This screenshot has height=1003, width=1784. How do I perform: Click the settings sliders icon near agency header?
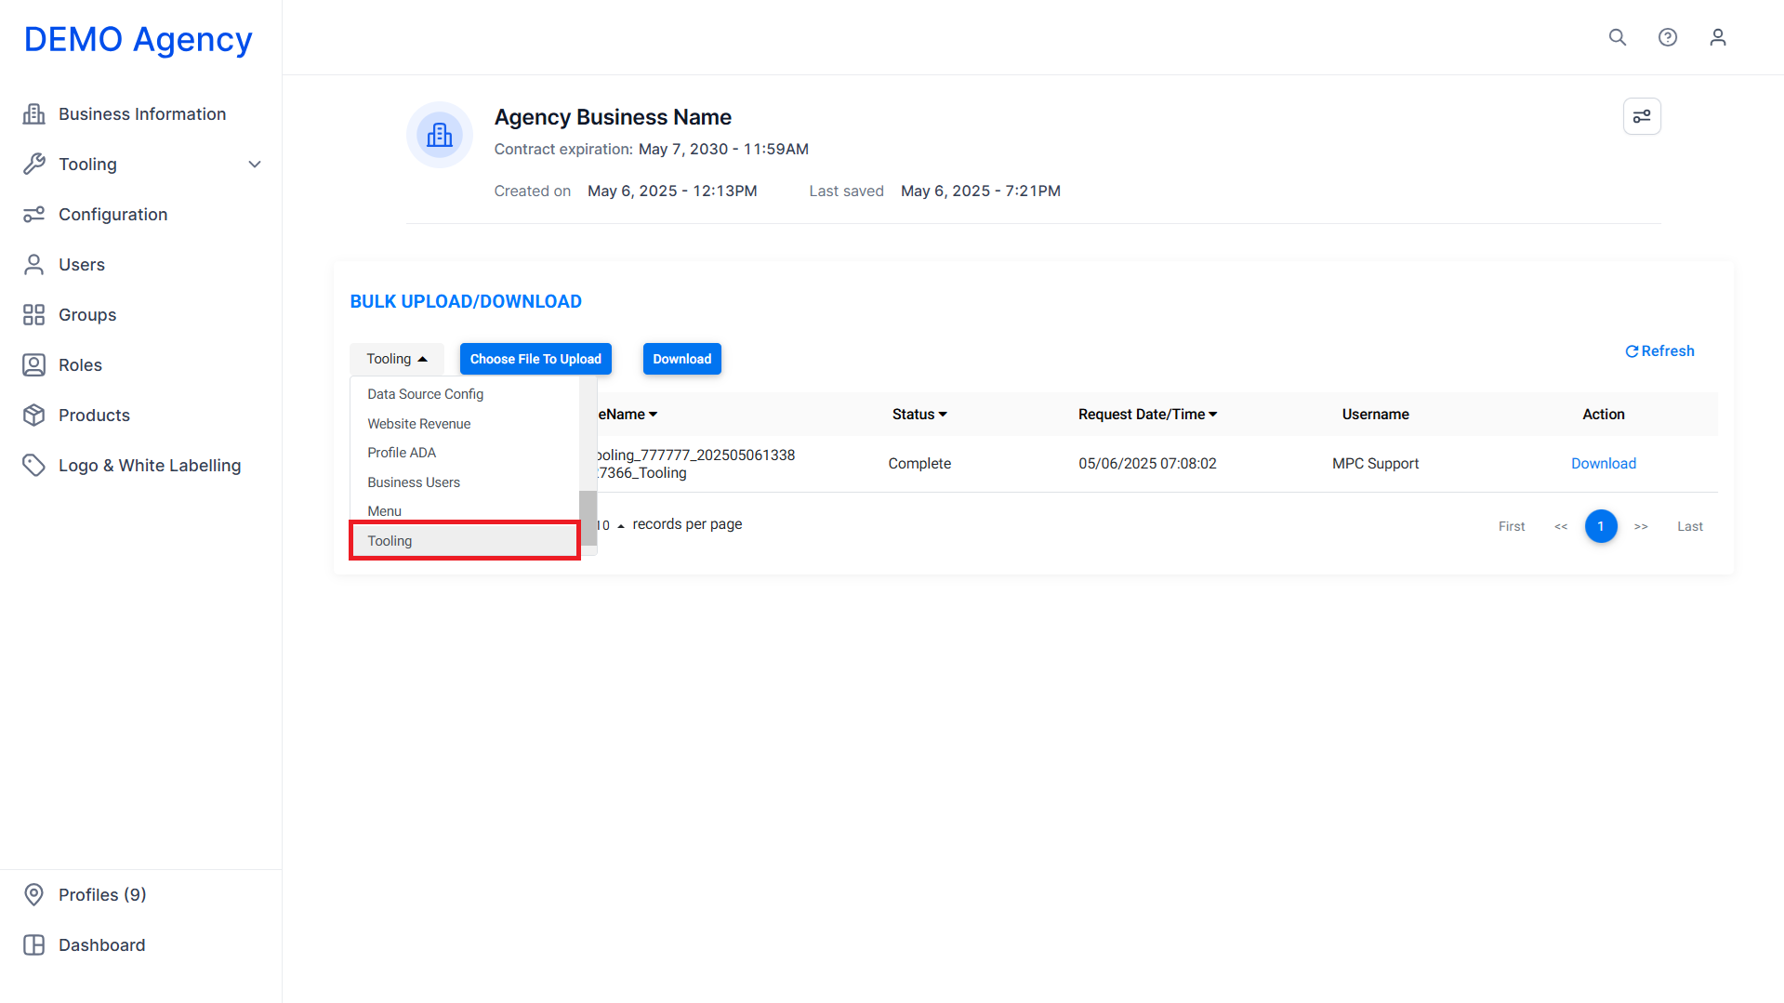(x=1642, y=116)
